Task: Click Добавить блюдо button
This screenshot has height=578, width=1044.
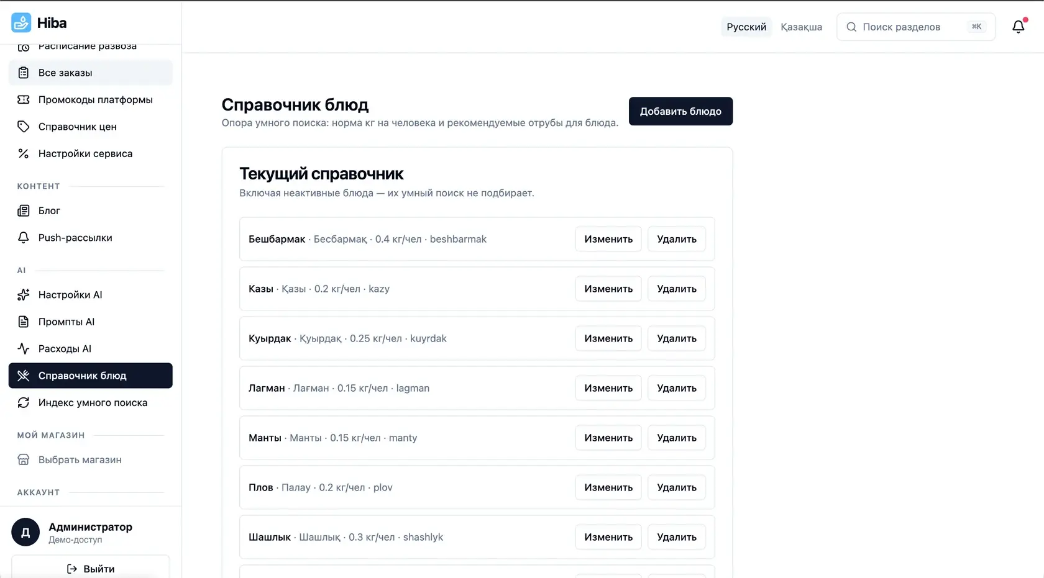Action: [680, 111]
